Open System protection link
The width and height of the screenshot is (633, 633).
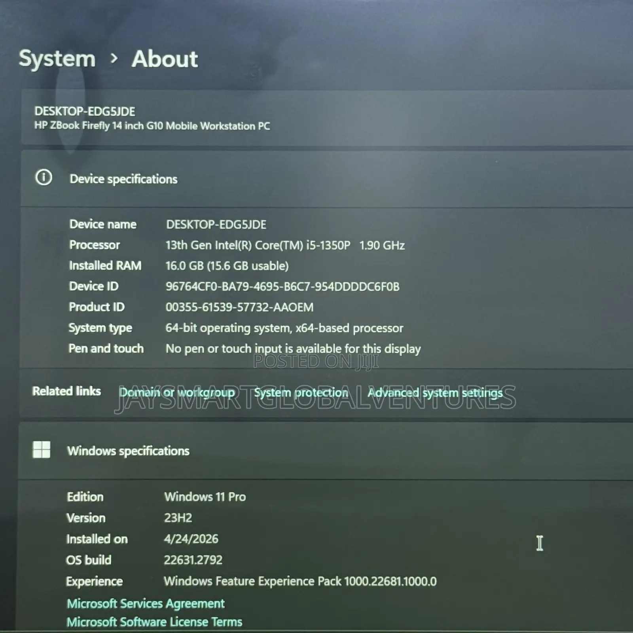pos(301,392)
